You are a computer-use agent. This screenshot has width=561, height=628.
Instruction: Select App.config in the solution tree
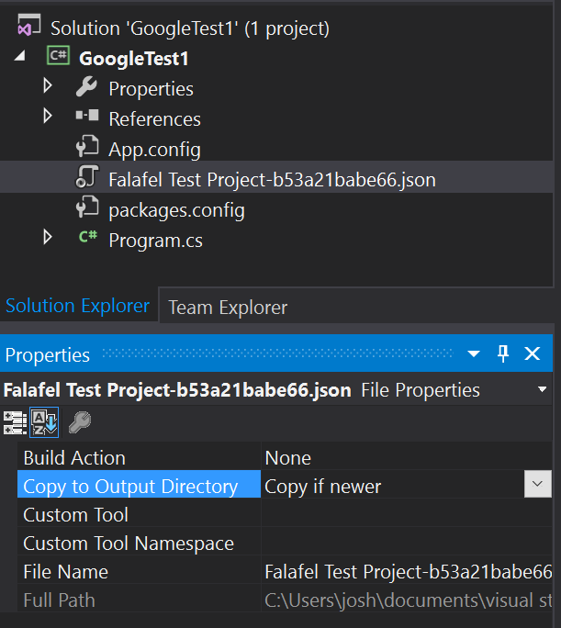click(154, 150)
